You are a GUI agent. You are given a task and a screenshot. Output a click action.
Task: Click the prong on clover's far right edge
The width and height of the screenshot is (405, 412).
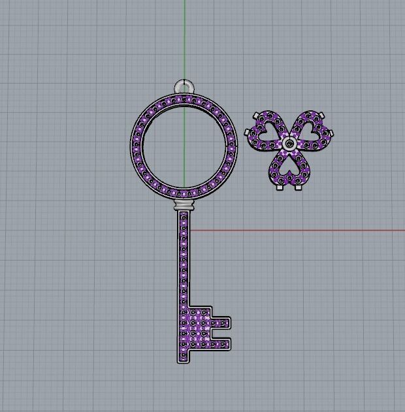click(331, 135)
